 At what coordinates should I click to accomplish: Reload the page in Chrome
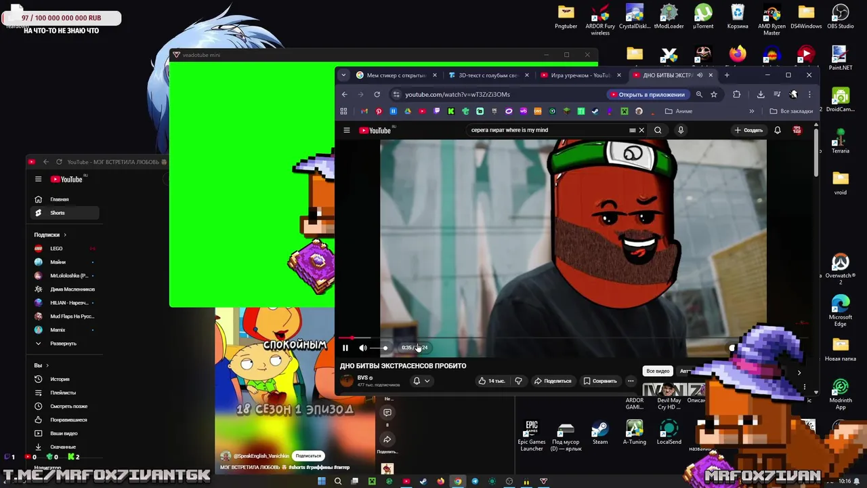(x=377, y=94)
